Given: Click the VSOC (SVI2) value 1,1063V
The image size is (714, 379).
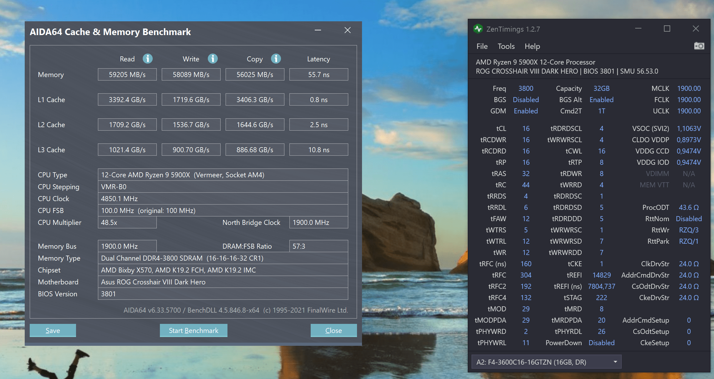Looking at the screenshot, I should 689,128.
